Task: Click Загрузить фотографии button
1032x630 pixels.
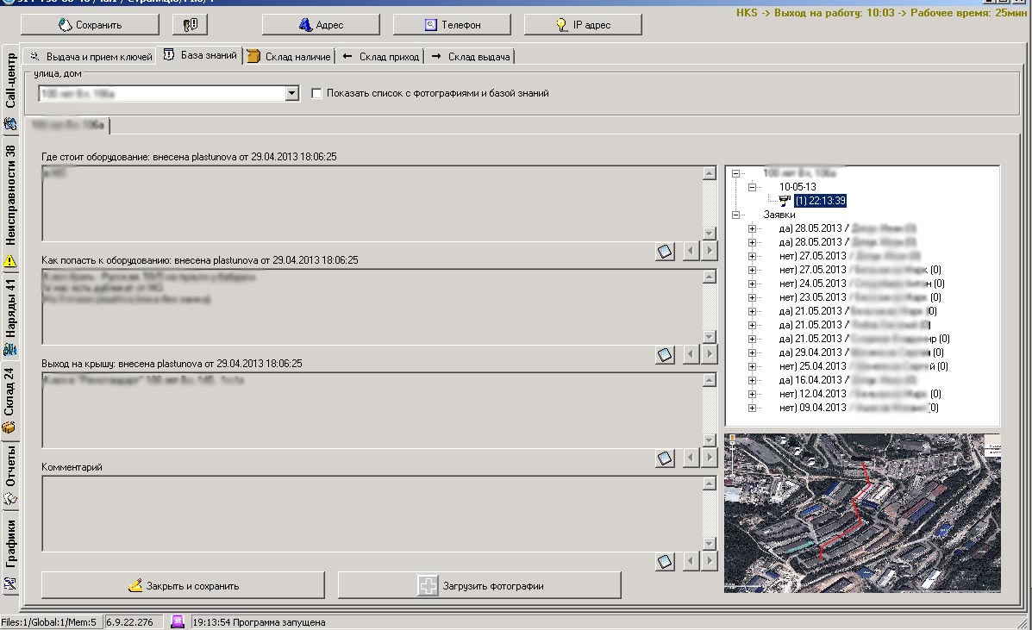Action: 480,585
